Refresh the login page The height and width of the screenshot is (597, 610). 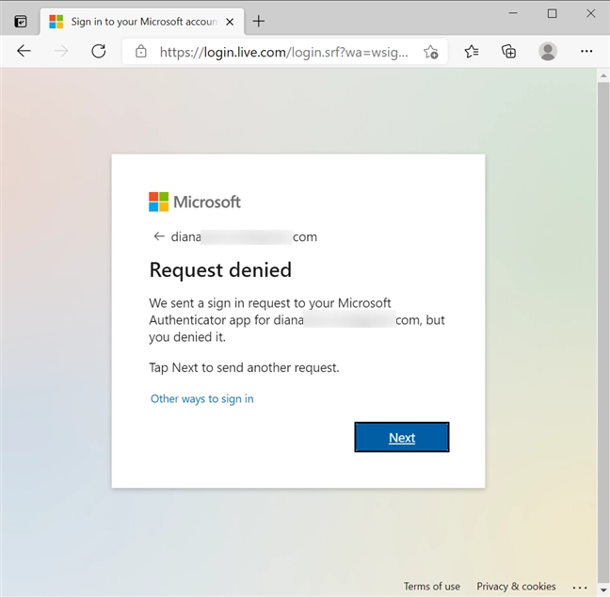(x=99, y=51)
